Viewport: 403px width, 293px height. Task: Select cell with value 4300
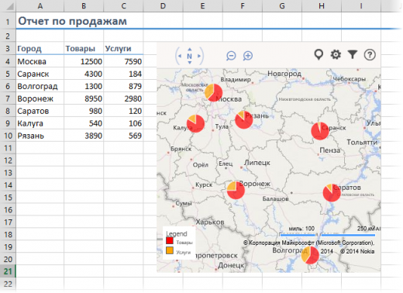(x=84, y=74)
